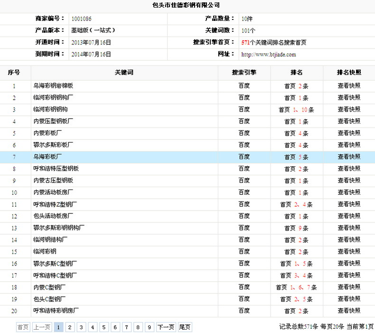View snapshot for 临河彩钢钢构厂 row
The height and width of the screenshot is (333, 375).
click(x=349, y=97)
